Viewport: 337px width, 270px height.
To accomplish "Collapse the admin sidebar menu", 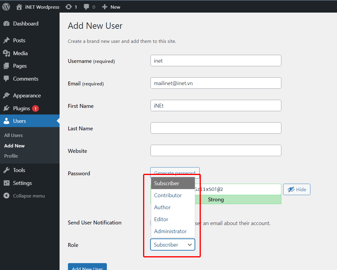I will (x=29, y=196).
